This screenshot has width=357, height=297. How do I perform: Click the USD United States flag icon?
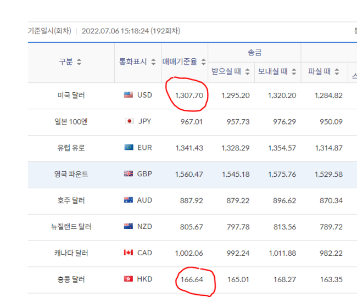pyautogui.click(x=129, y=95)
